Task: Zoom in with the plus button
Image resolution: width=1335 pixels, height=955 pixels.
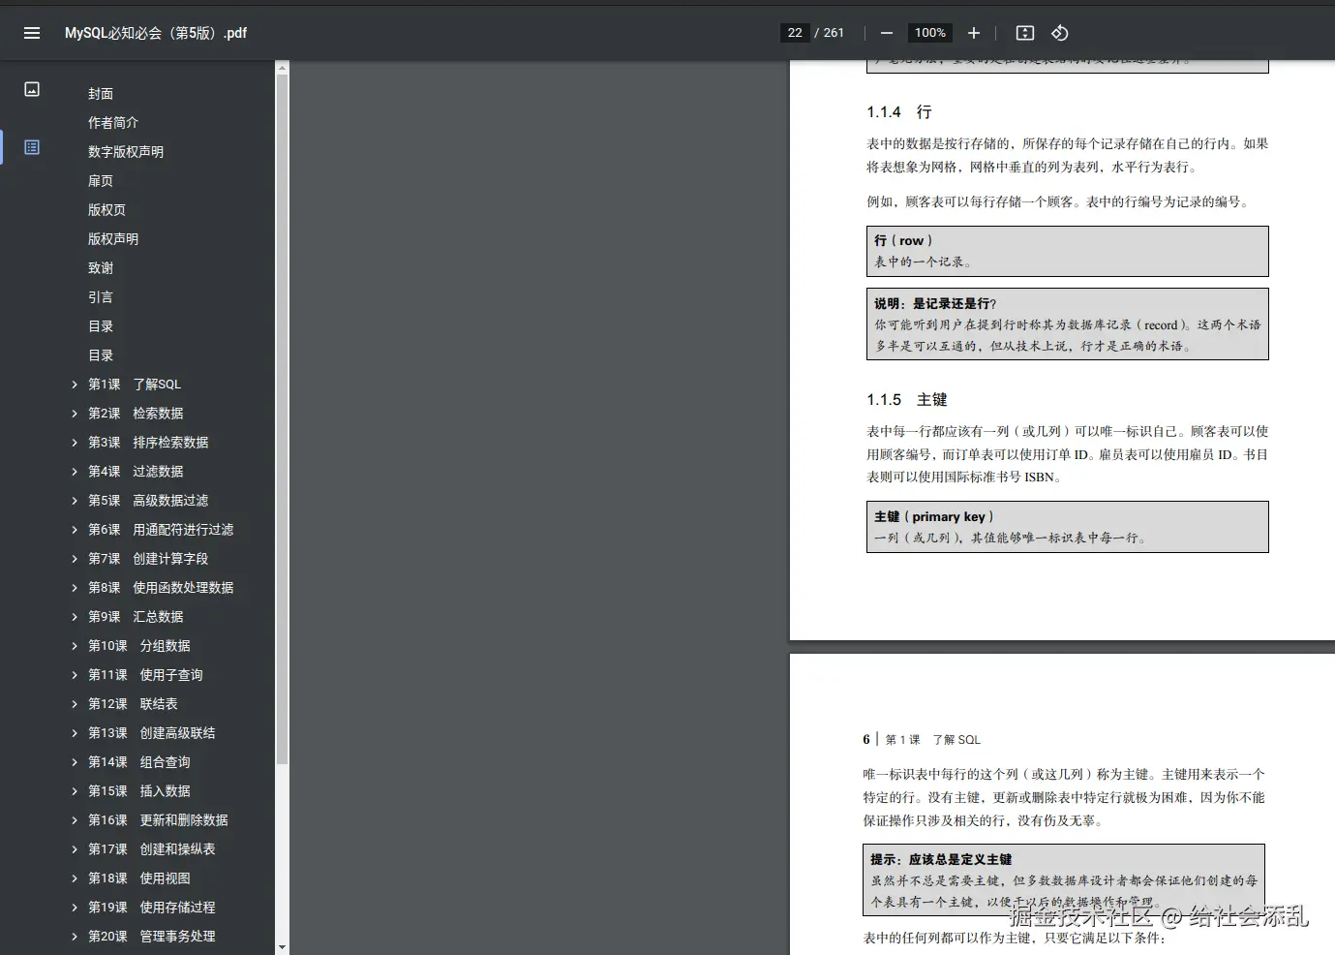Action: point(974,33)
